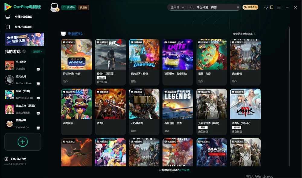302x178 pixels.
Task: Click the PC icon in 猫咪邮政 row
Action: [38, 128]
